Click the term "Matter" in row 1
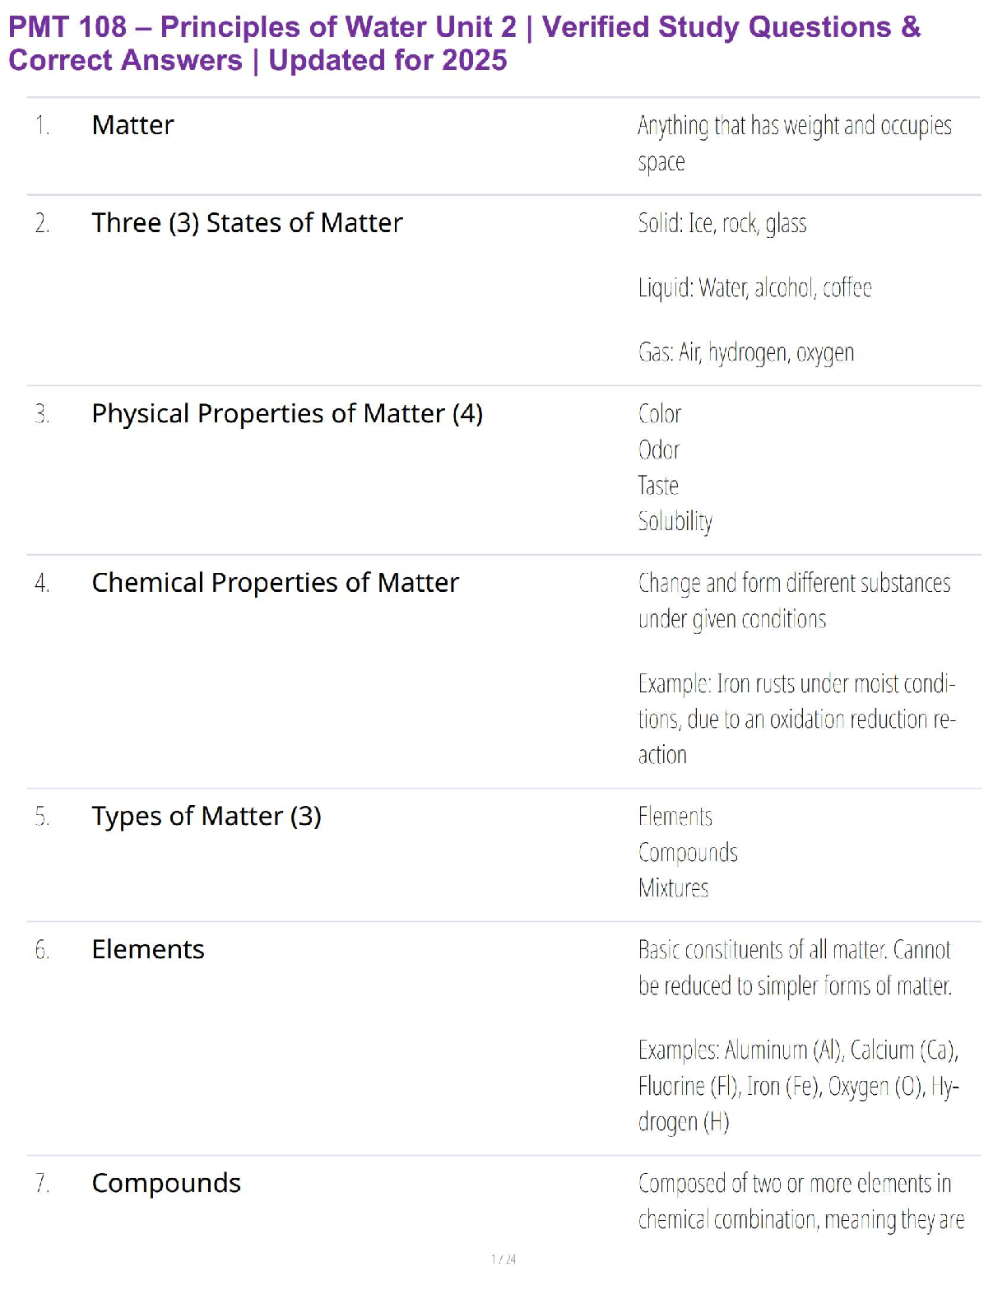This screenshot has height=1304, width=1007. tap(132, 125)
